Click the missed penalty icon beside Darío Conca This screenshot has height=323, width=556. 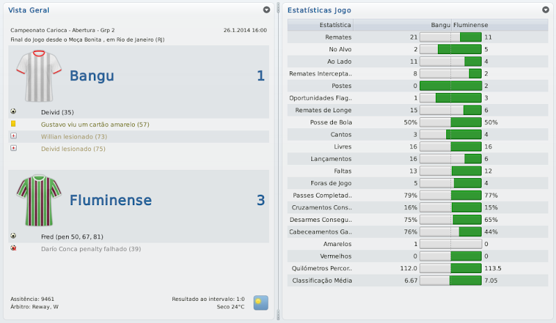(x=13, y=247)
